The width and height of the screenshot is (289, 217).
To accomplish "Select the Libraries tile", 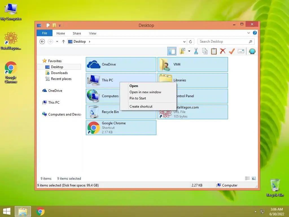I will pos(193,80).
